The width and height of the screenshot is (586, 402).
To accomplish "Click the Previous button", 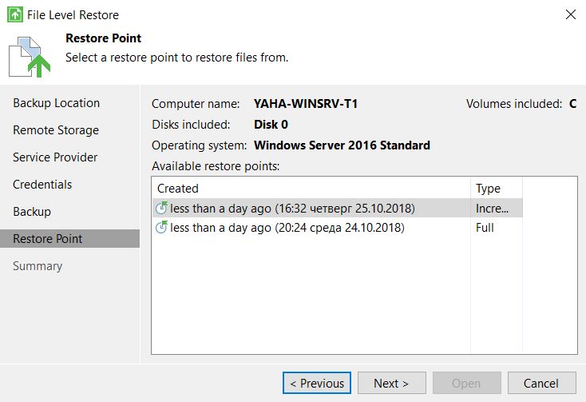I will pos(316,383).
